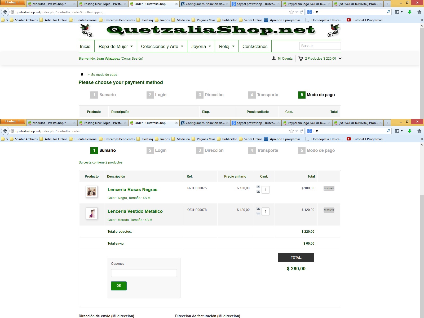This screenshot has height=318, width=424.
Task: Close the Order tab in payment method window
Action: coord(176,4)
